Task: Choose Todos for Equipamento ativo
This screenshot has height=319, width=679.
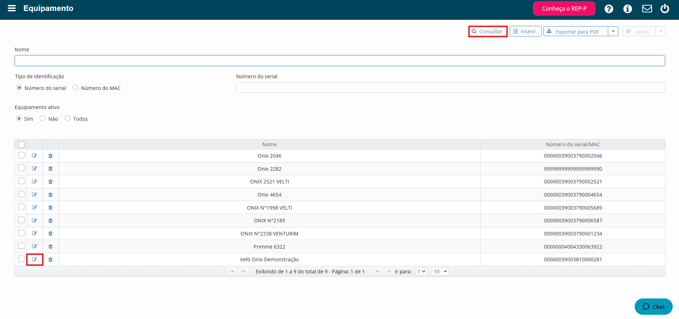Action: click(68, 118)
